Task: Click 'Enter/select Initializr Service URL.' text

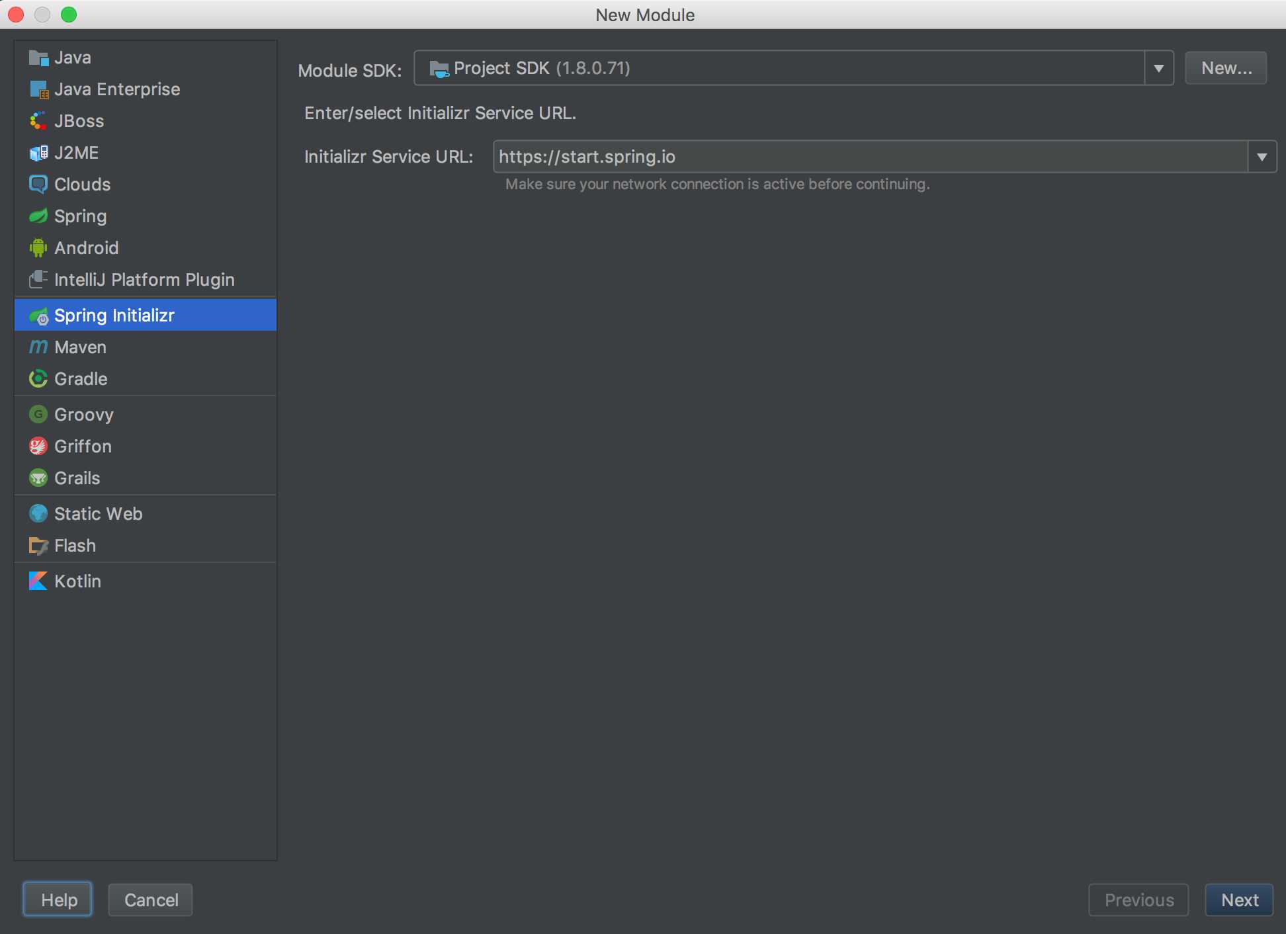Action: [440, 113]
